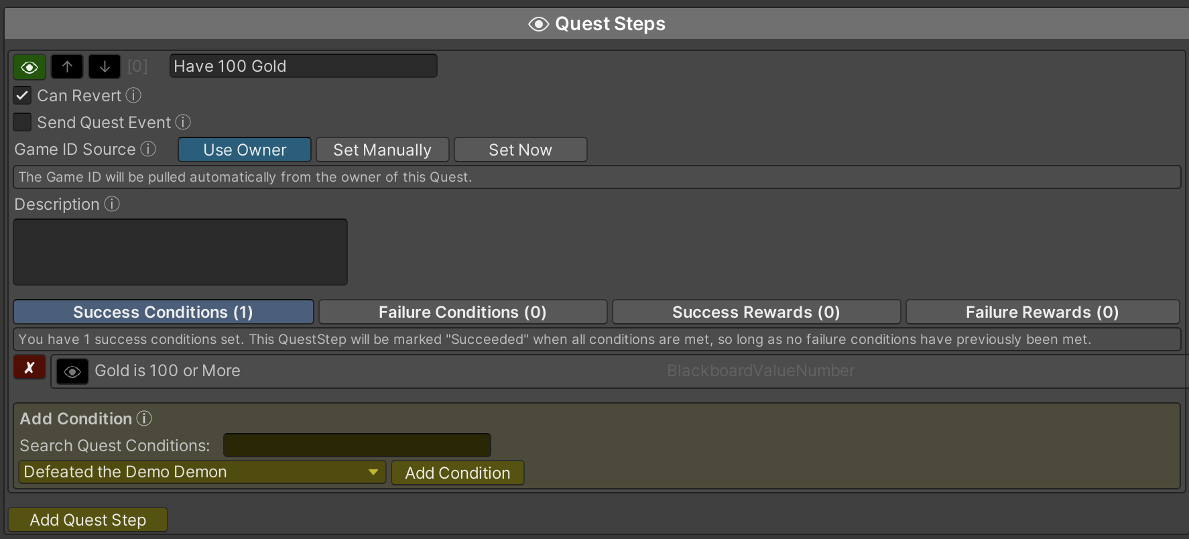Click the info icon next to Game ID Source
The height and width of the screenshot is (539, 1189).
pos(148,149)
